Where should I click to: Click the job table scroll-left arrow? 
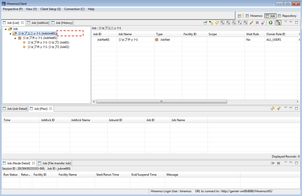click(x=94, y=101)
